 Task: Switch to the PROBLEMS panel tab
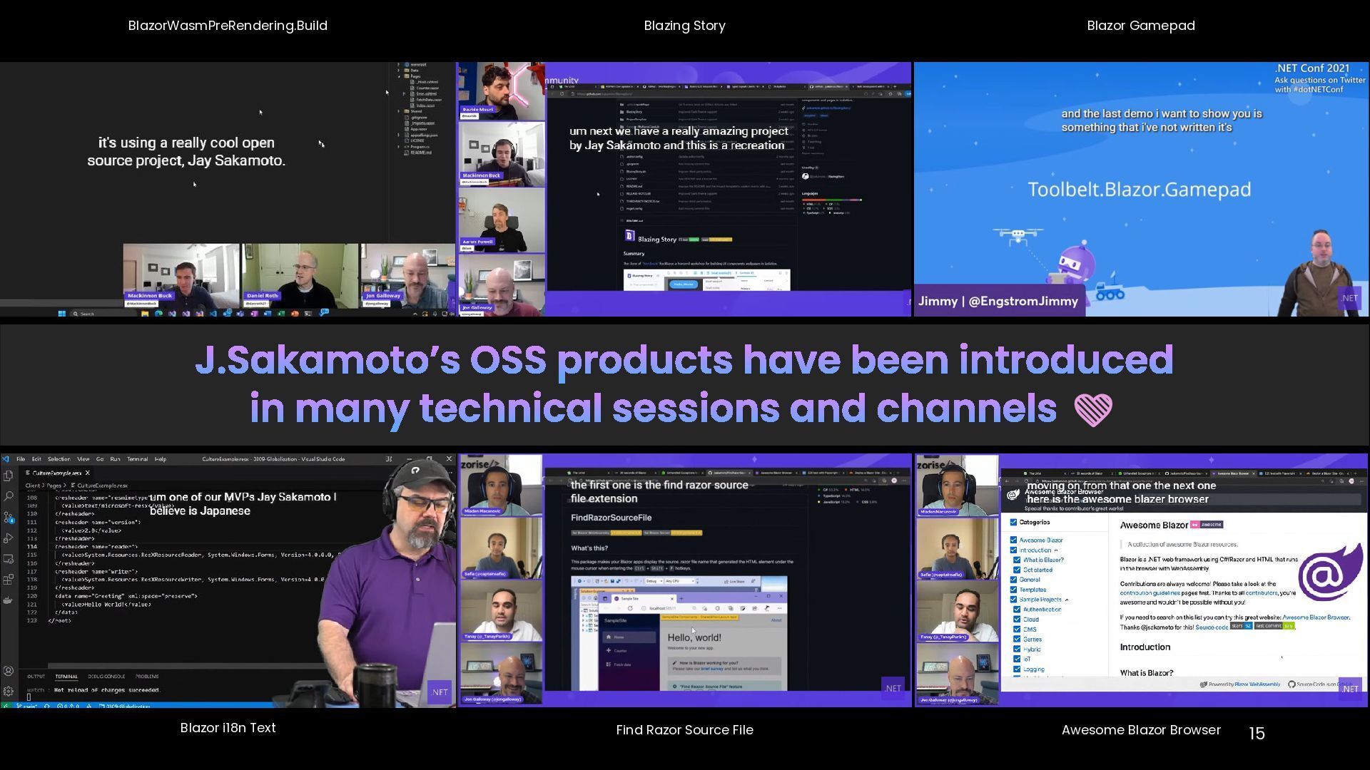(x=147, y=676)
